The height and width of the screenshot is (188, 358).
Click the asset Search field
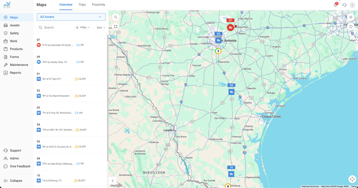coord(55,27)
